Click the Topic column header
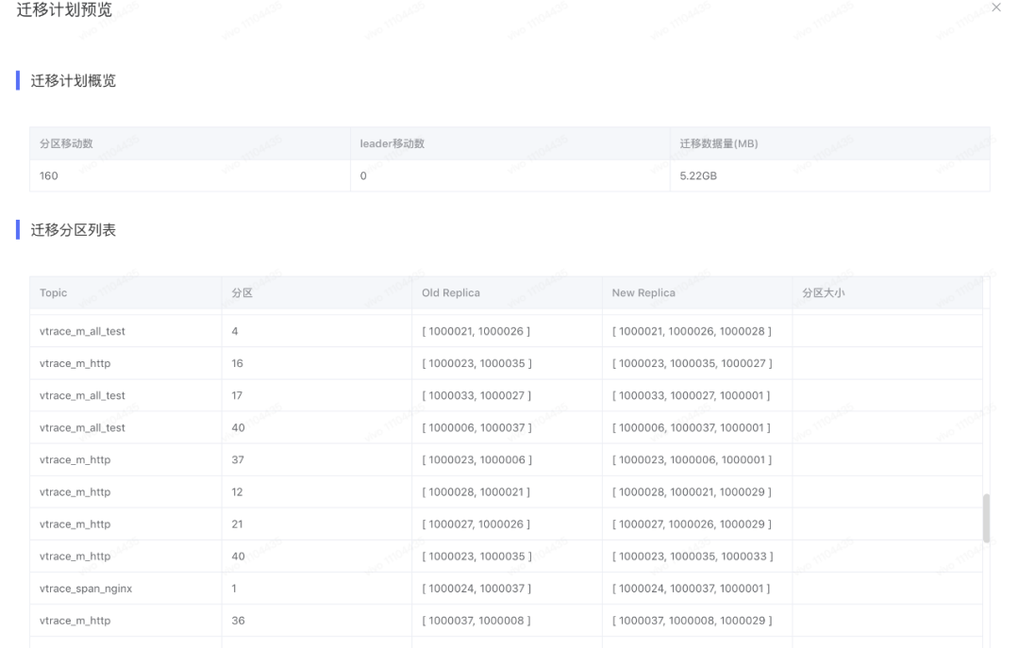This screenshot has height=648, width=1019. pos(53,292)
